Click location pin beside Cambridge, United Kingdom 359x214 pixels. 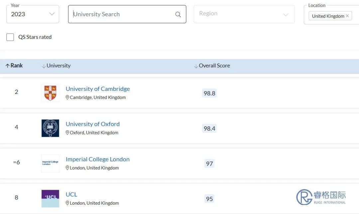tap(67, 98)
